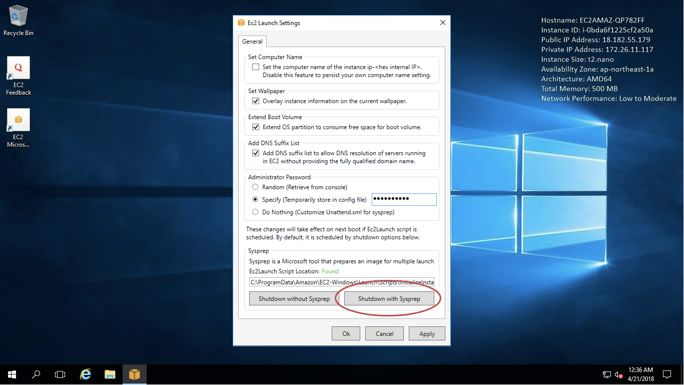Viewport: 684px width, 385px height.
Task: Uncheck Extend OS partition checkbox
Action: [x=256, y=127]
